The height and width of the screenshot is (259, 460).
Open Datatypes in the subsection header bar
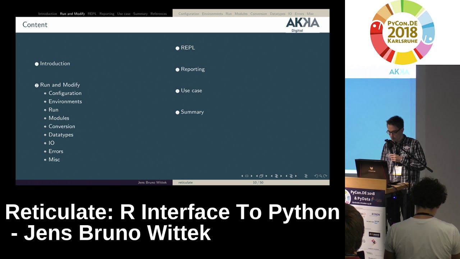[277, 14]
